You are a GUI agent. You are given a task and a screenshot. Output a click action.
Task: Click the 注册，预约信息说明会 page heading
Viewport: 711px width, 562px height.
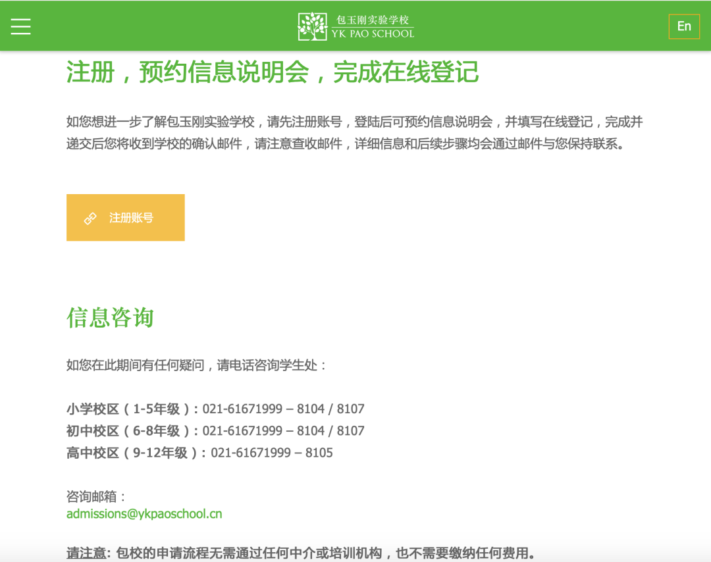click(x=272, y=72)
